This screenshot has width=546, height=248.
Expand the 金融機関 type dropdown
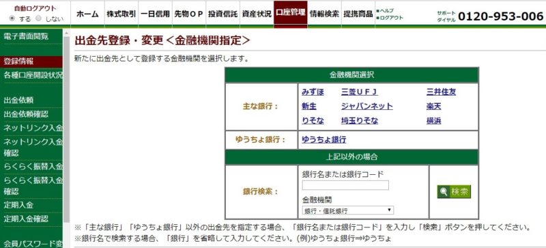(348, 210)
